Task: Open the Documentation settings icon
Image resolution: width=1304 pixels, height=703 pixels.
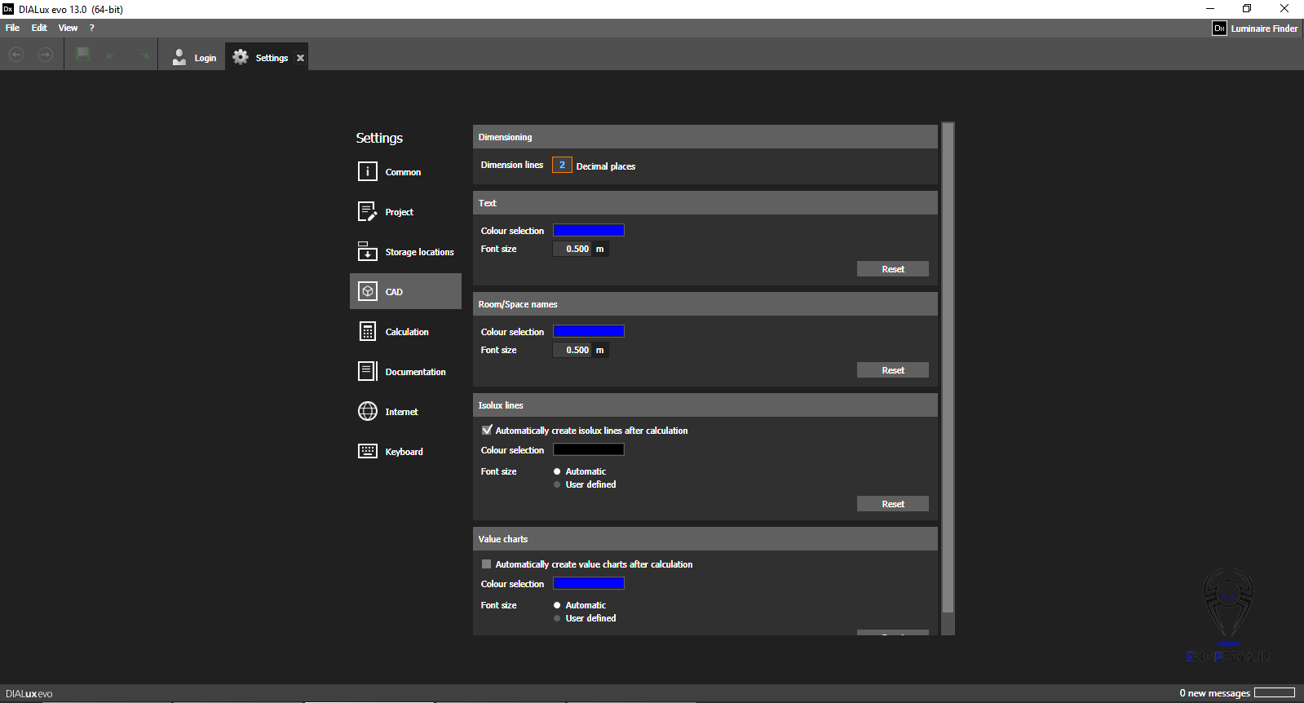Action: tap(367, 371)
